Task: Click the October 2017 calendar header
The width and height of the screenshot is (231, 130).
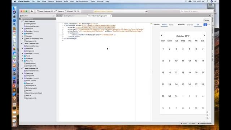Action: [x=183, y=36]
